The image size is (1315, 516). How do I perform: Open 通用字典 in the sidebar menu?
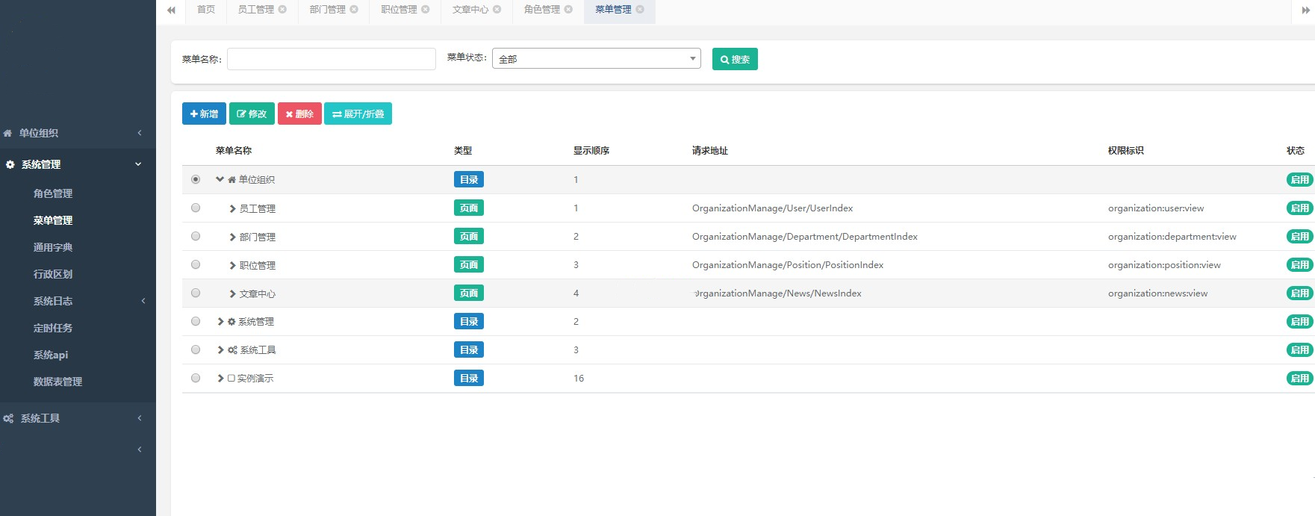53,247
